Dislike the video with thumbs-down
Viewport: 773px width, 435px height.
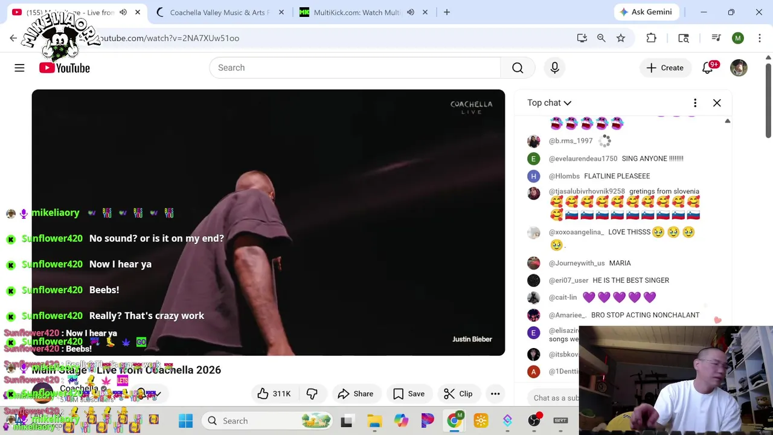tap(312, 394)
